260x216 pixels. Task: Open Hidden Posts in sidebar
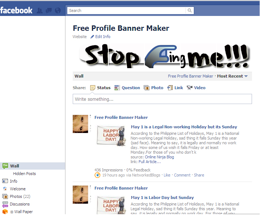pyautogui.click(x=24, y=174)
